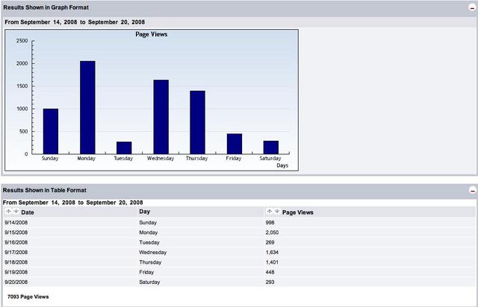
Task: Click the 2500 label on chart y-axis
Action: [x=22, y=41]
